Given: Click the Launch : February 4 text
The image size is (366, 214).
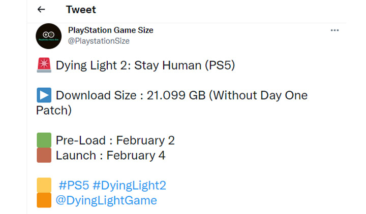Looking at the screenshot, I should point(110,155).
